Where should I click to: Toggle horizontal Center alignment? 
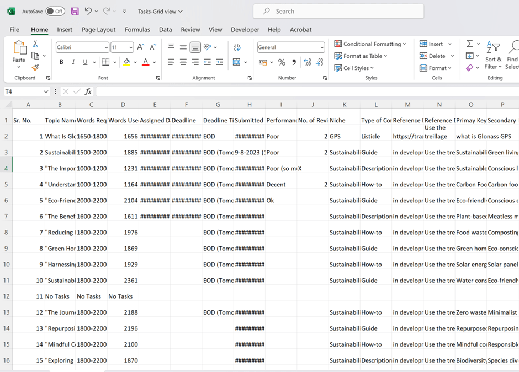183,62
